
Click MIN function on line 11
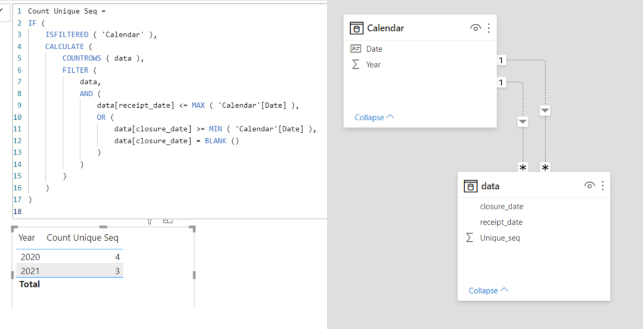(215, 129)
